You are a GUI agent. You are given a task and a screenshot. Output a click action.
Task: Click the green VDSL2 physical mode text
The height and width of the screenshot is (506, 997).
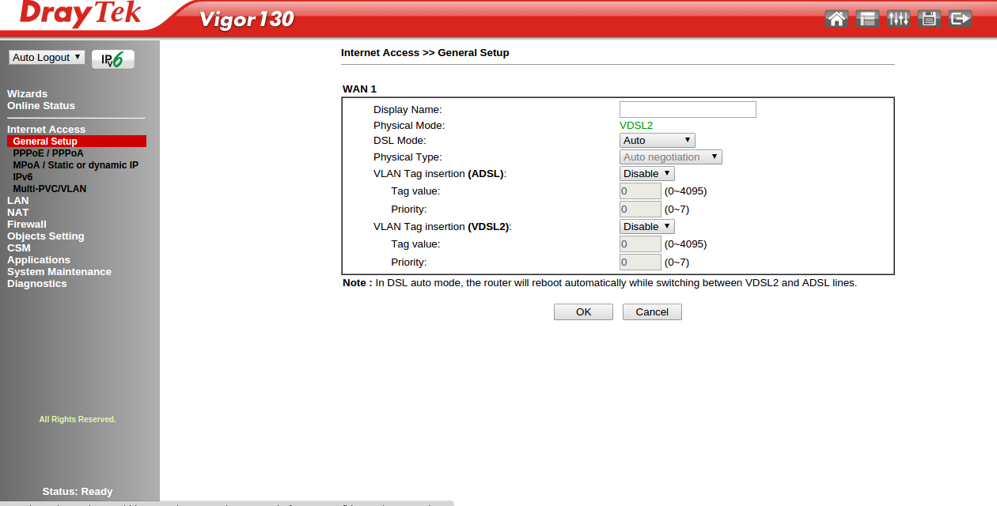(636, 125)
